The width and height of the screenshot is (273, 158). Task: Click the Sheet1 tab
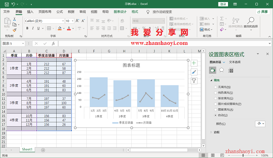[x=27, y=149]
